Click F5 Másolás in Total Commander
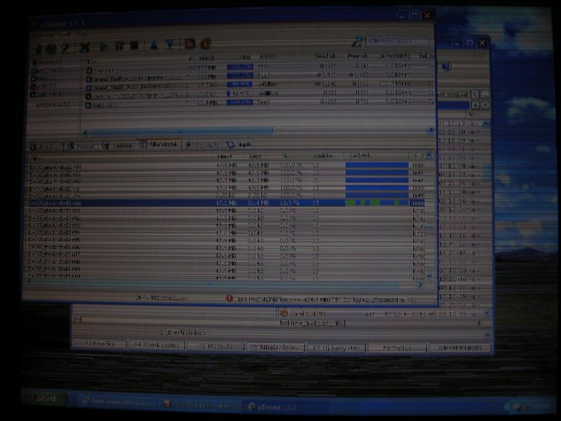 215,346
